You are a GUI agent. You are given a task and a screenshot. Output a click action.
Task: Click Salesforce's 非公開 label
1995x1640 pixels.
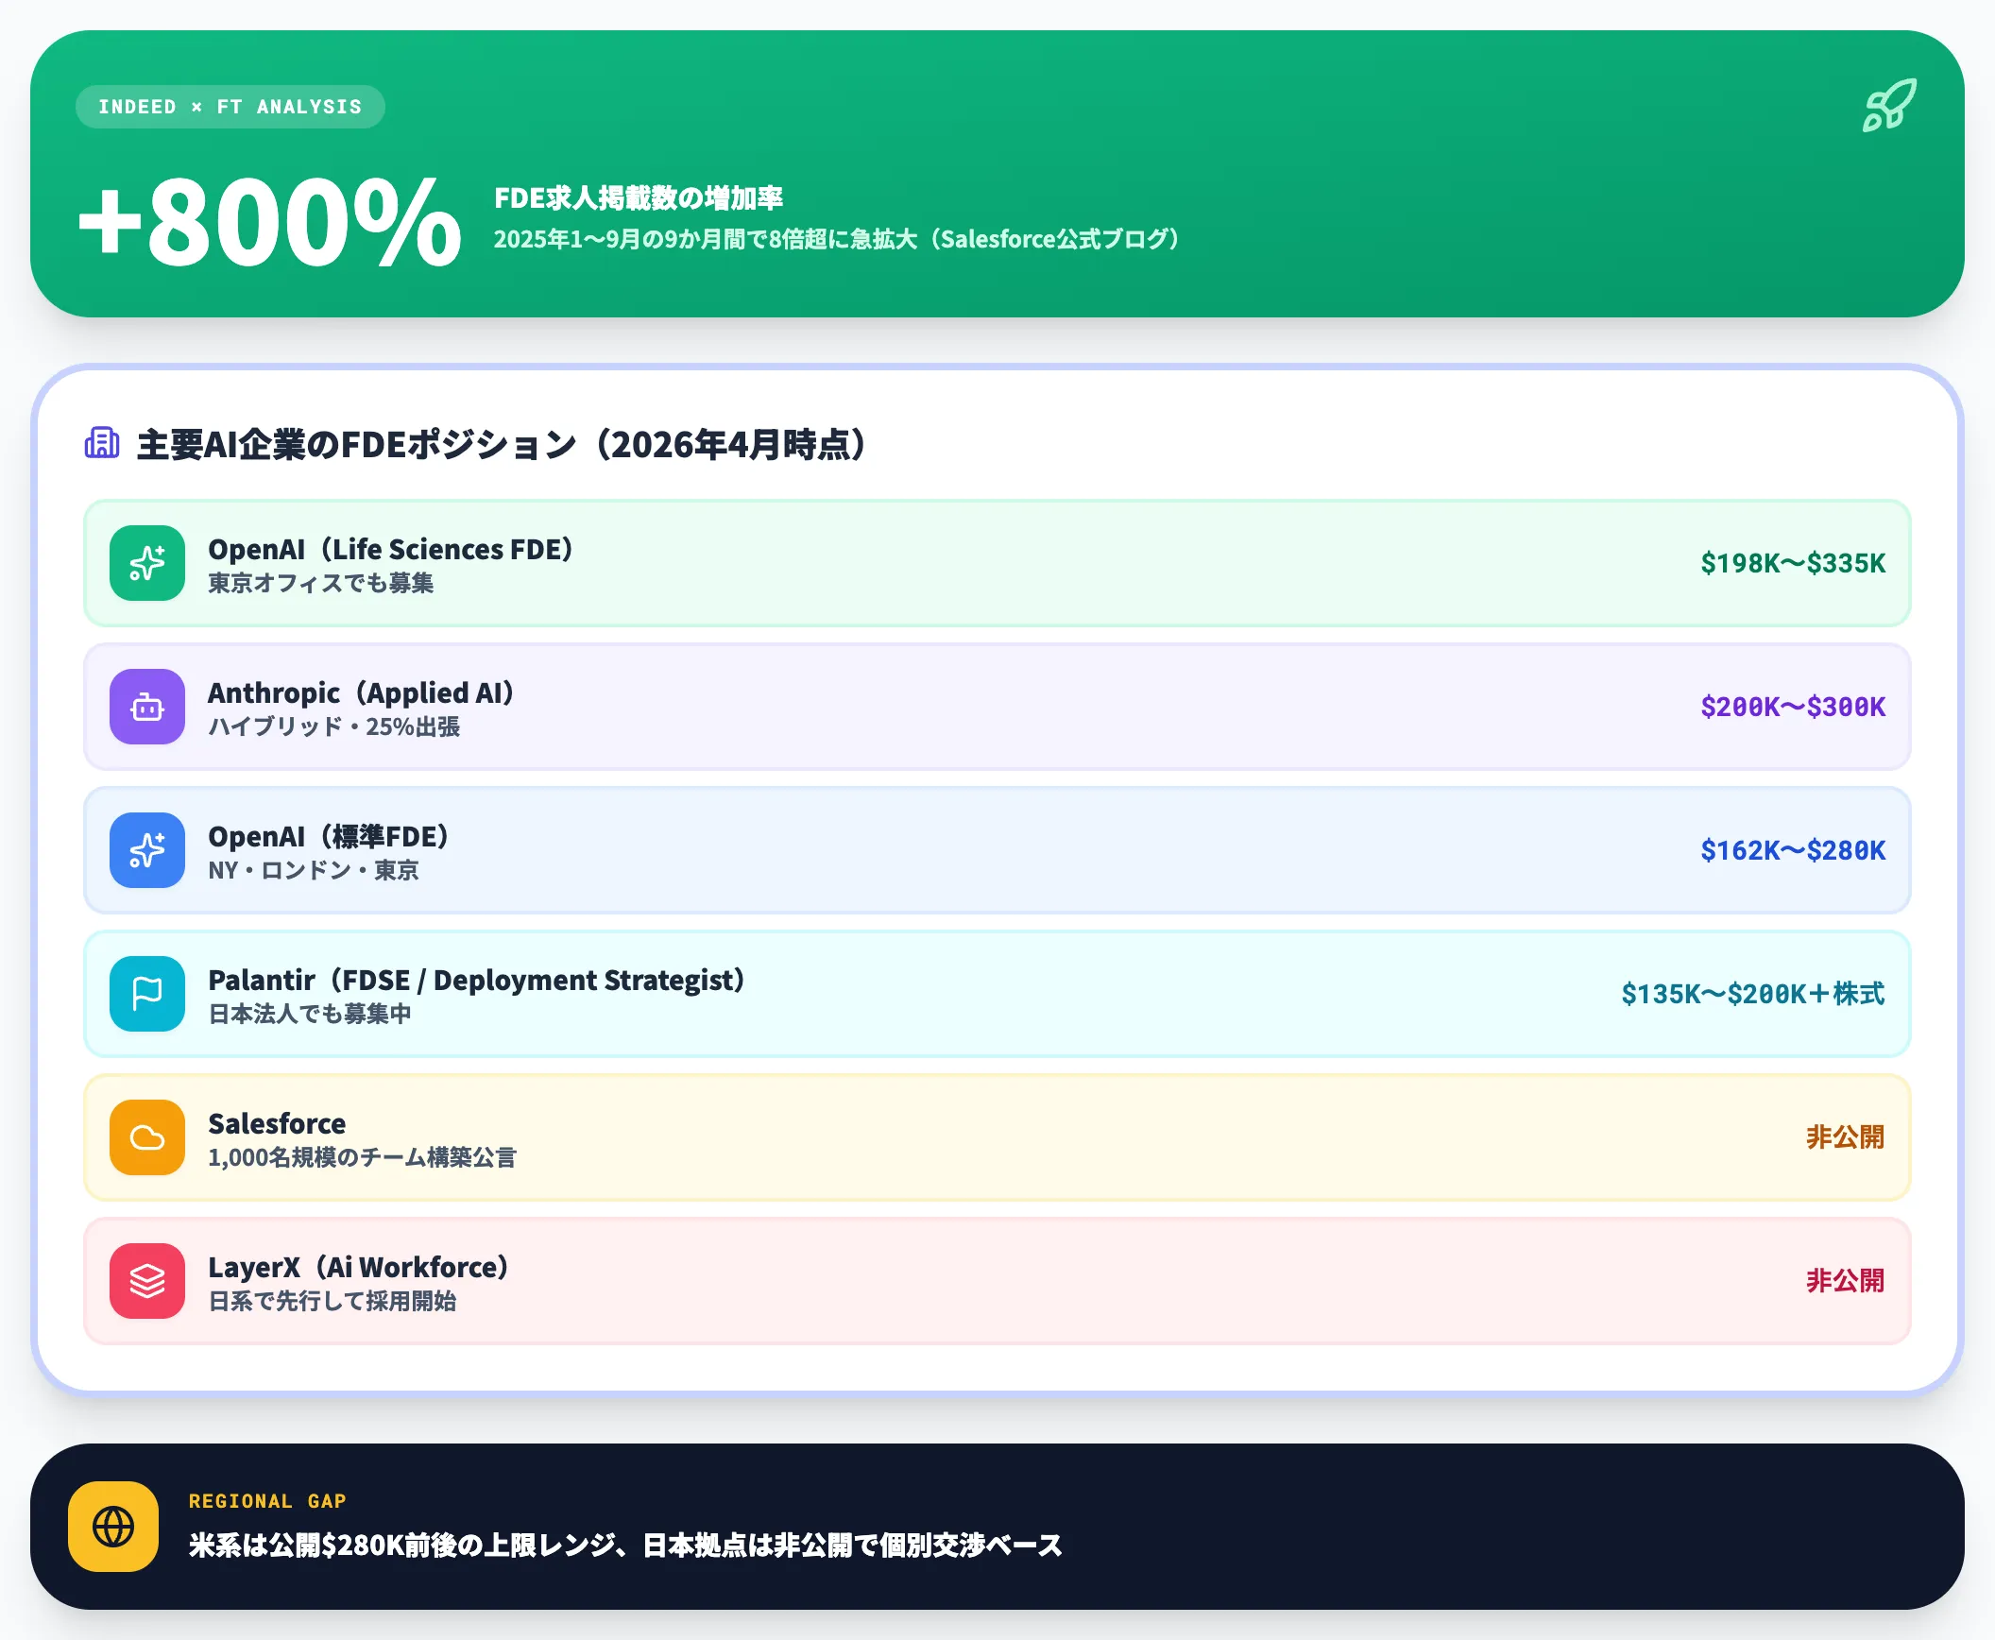(1845, 1137)
